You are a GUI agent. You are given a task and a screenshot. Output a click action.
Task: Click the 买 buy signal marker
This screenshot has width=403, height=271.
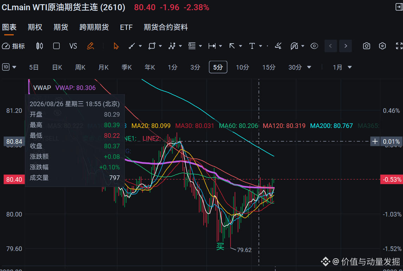tap(220, 247)
